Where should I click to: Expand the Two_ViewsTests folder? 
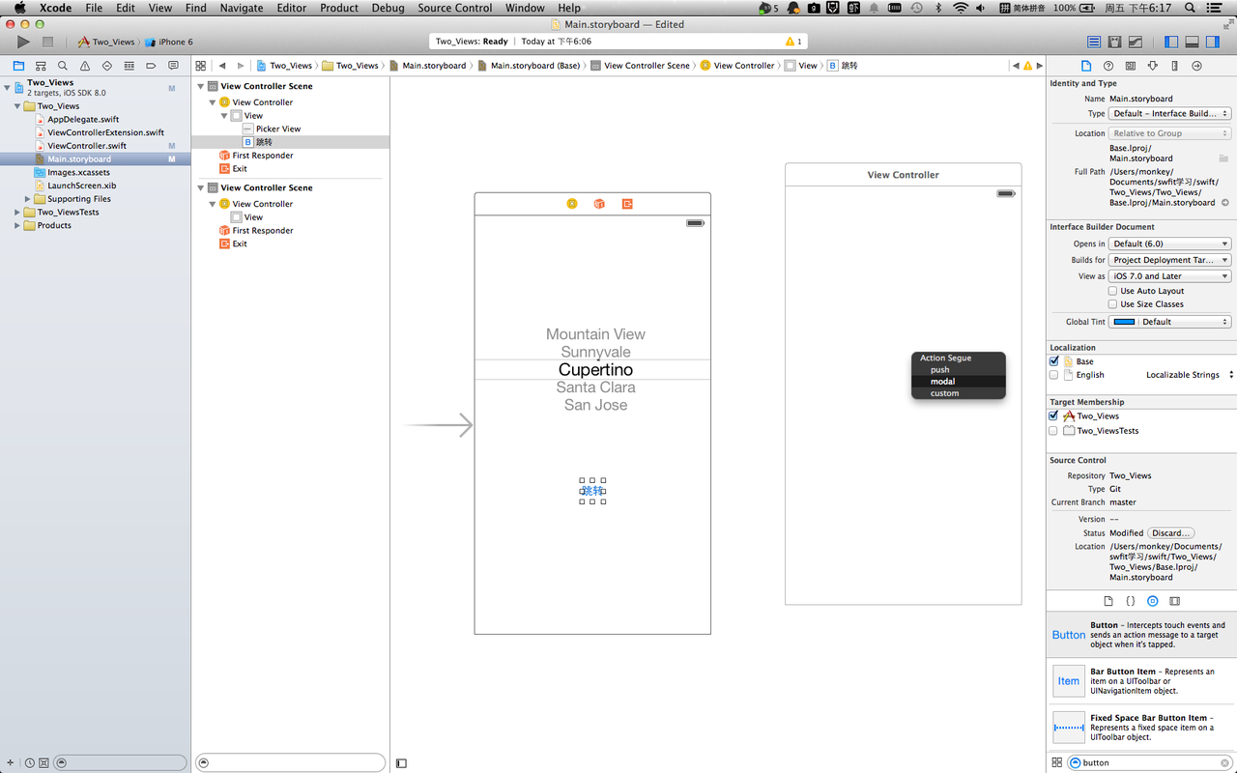pos(17,213)
